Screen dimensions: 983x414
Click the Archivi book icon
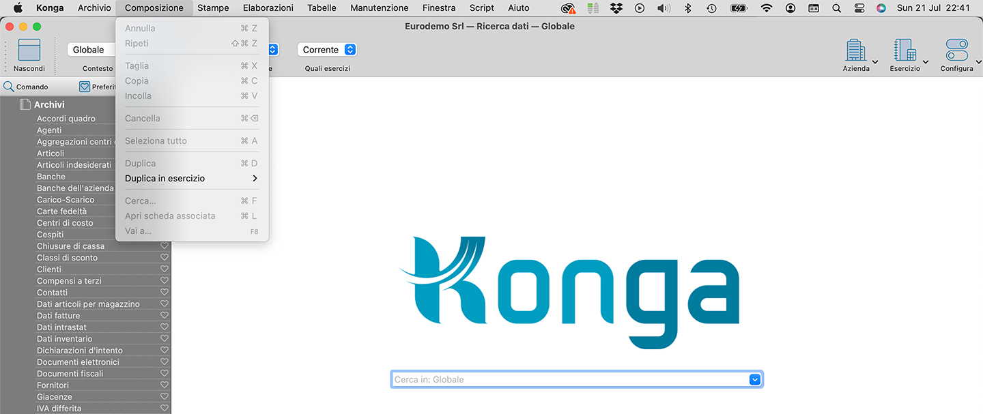pyautogui.click(x=25, y=104)
